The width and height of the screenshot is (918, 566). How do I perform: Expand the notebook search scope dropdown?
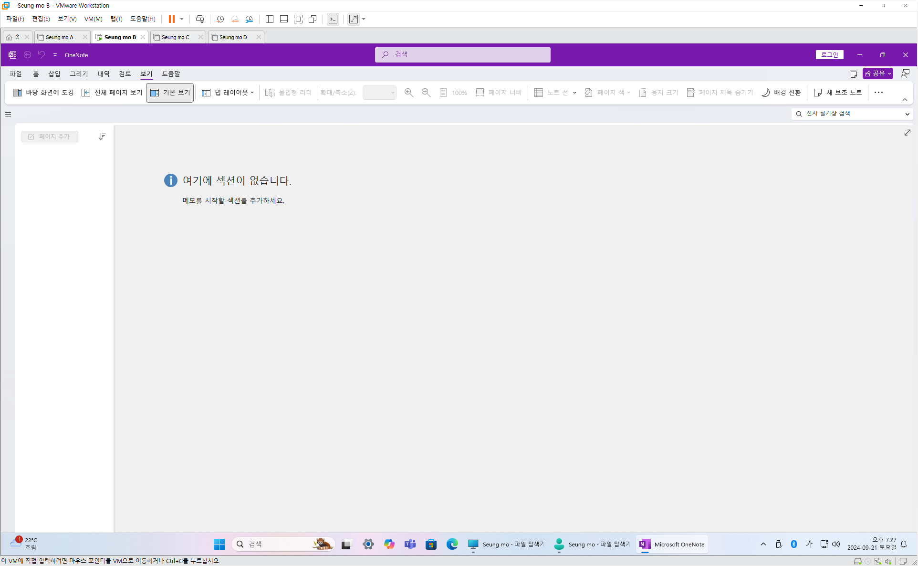(x=907, y=114)
